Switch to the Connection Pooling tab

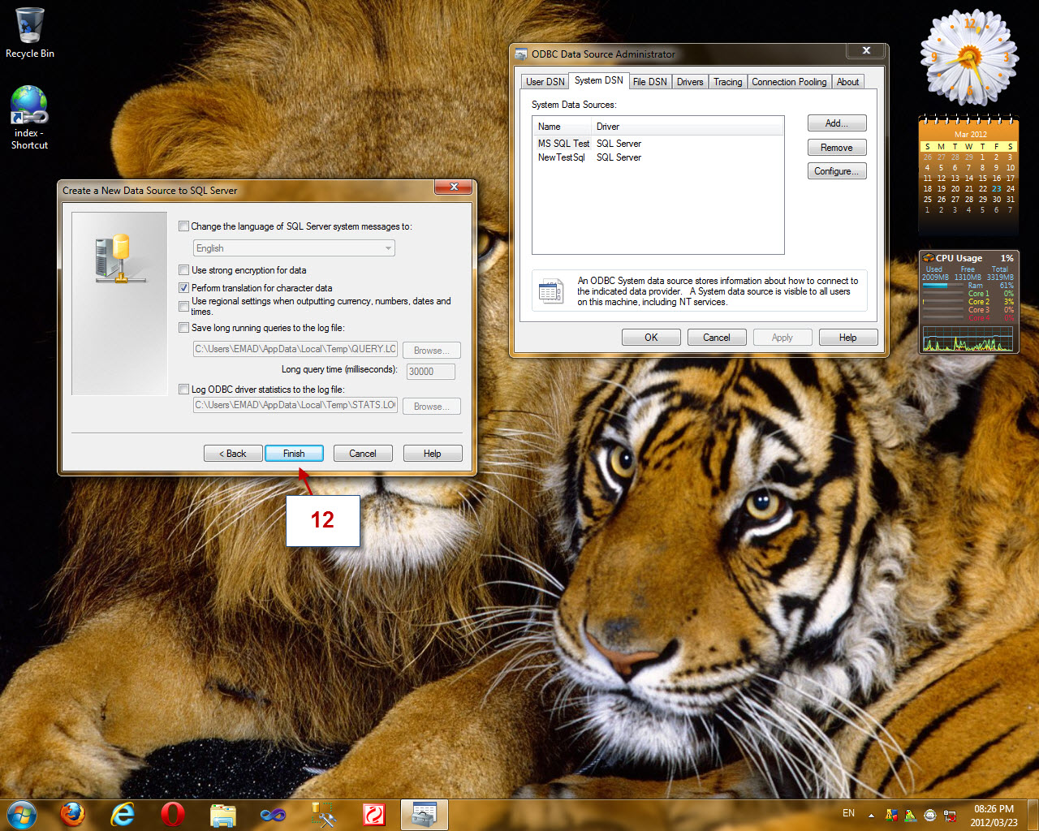coord(789,82)
